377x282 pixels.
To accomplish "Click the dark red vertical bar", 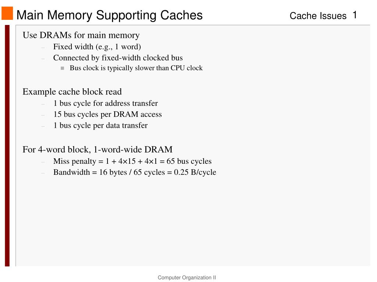I will (x=7, y=145).
